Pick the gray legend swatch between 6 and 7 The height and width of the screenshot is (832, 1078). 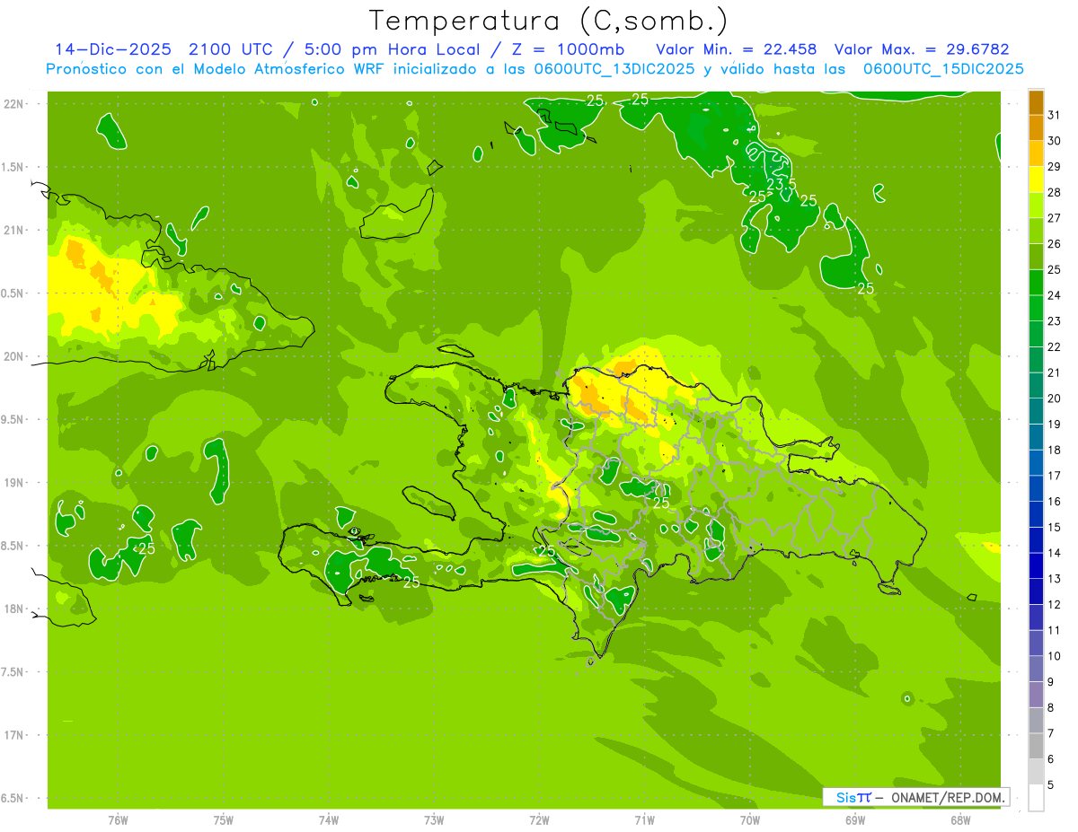click(1036, 746)
